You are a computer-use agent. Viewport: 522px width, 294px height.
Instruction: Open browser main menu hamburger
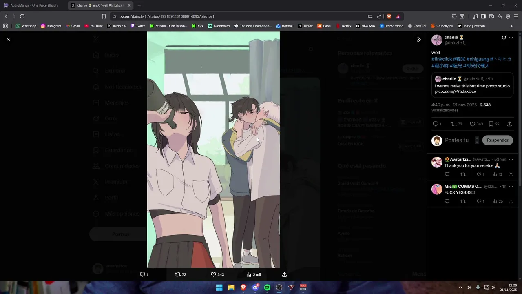pyautogui.click(x=516, y=16)
